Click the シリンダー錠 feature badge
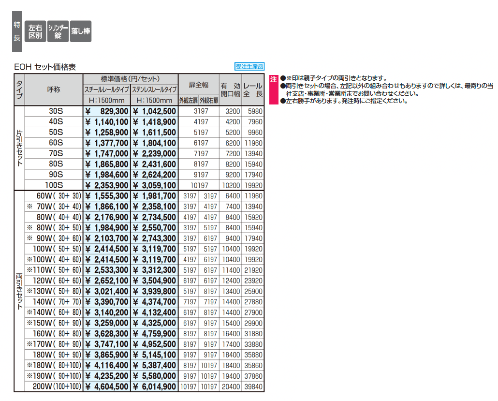Viewport: 498px width, 401px height. (x=58, y=32)
